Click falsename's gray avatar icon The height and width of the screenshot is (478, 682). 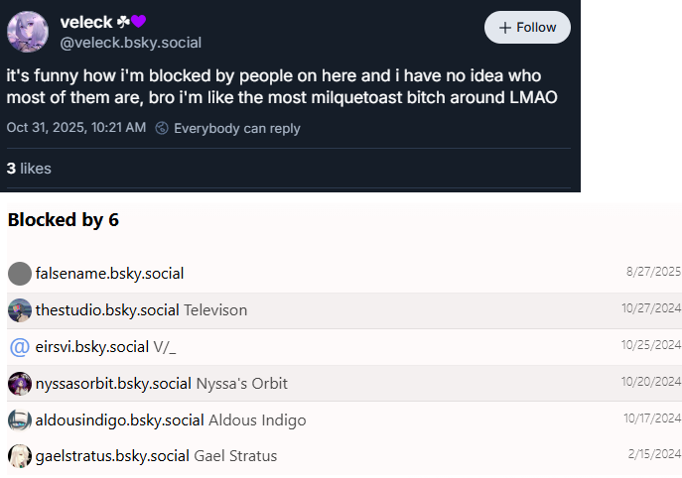click(19, 274)
